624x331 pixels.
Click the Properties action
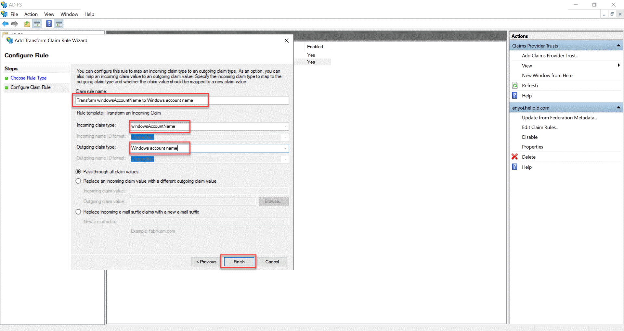(x=532, y=147)
